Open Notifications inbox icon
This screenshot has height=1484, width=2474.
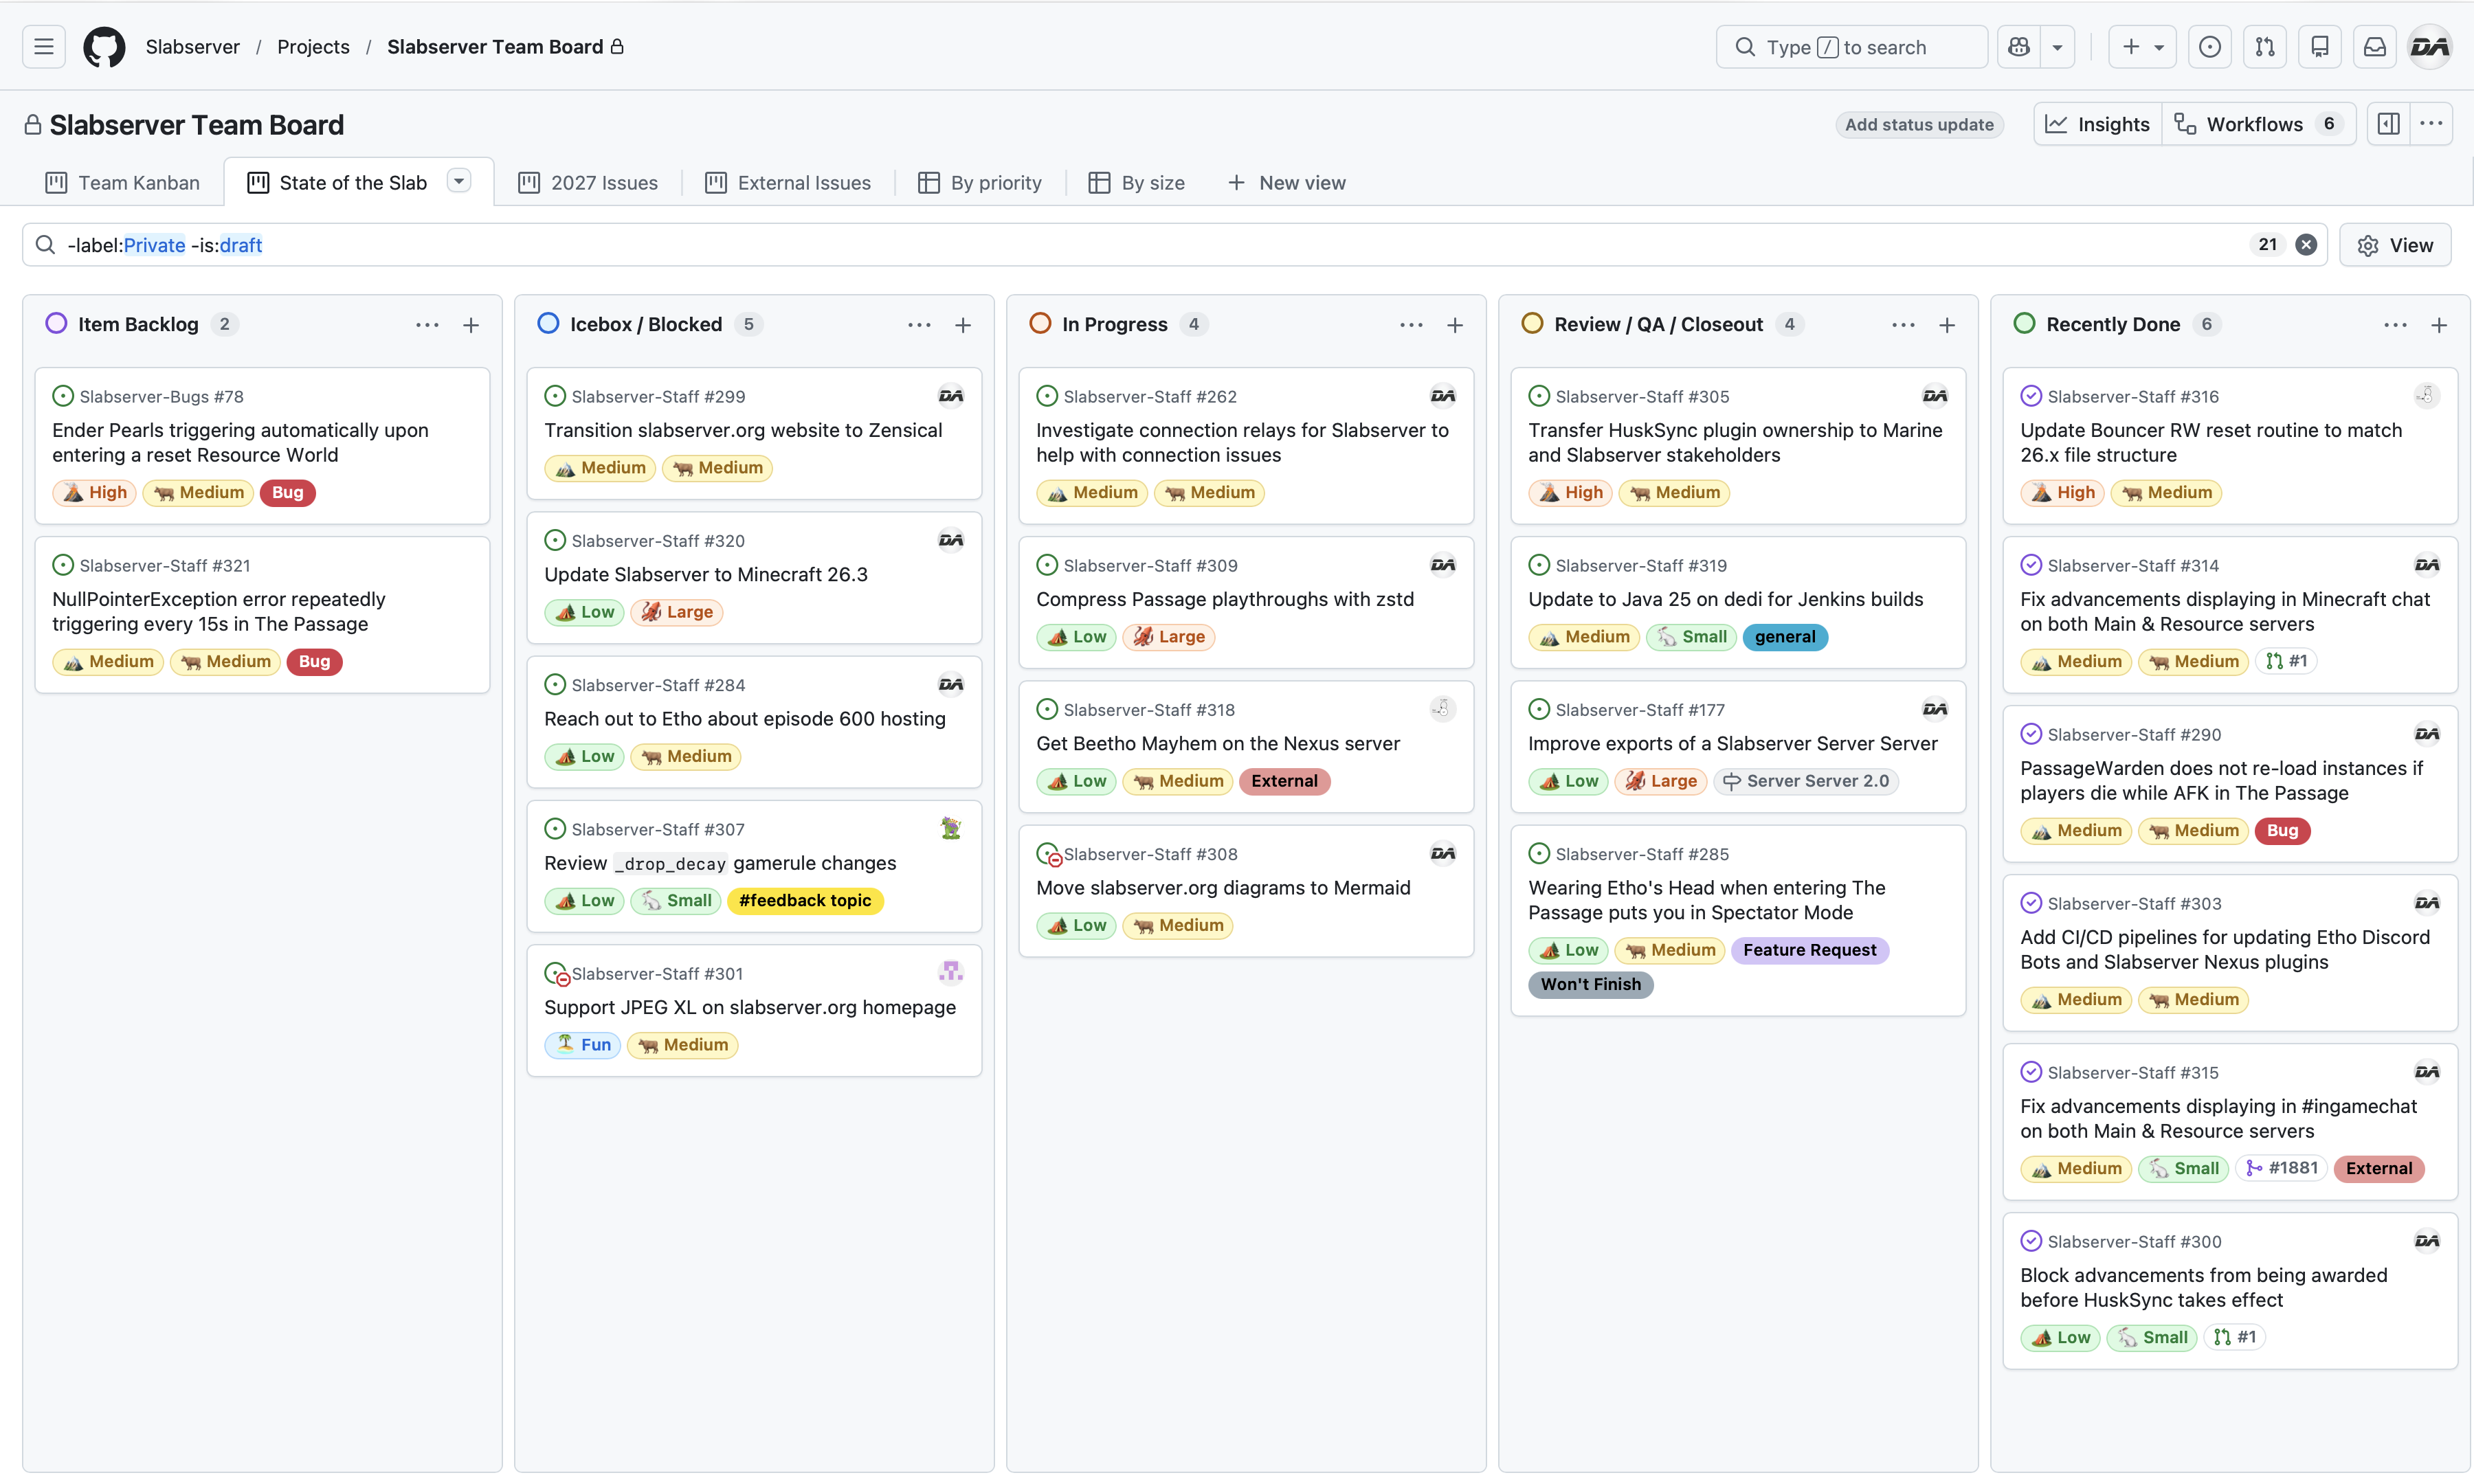tap(2375, 47)
